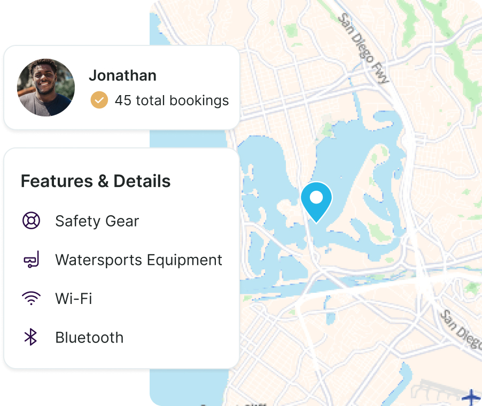Click the San Diego Fwy label at map top
Image resolution: width=482 pixels, height=406 pixels.
click(x=362, y=47)
